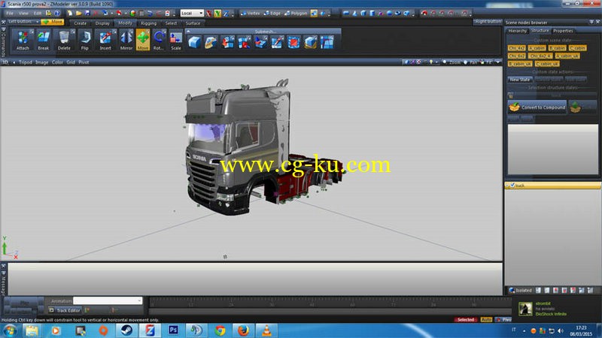Select the Flip tool
The image size is (602, 338).
[x=84, y=41]
